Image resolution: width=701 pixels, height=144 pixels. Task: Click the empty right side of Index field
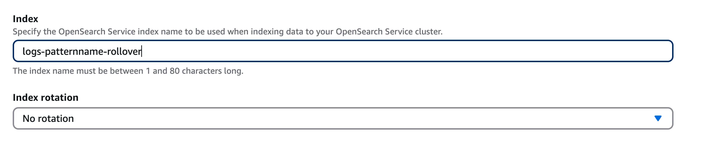pyautogui.click(x=493, y=51)
